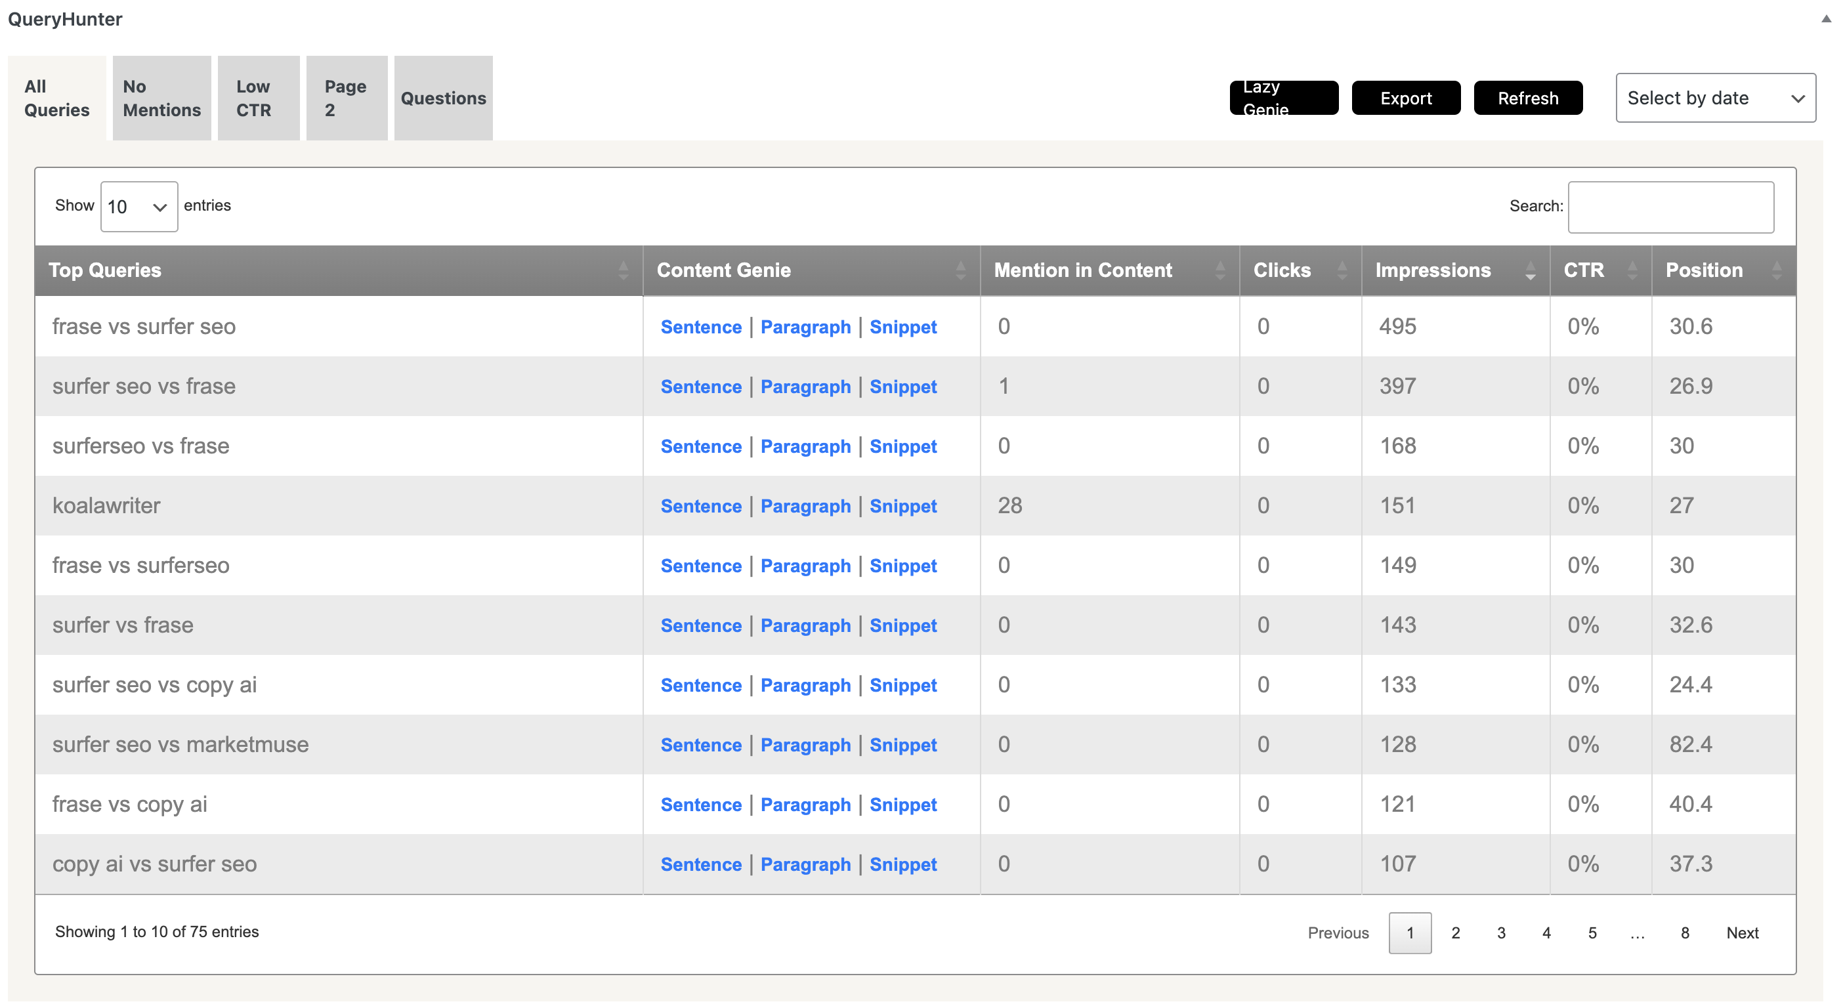Sort by Mention in Content column arrows
The image size is (1843, 1008).
point(1220,270)
